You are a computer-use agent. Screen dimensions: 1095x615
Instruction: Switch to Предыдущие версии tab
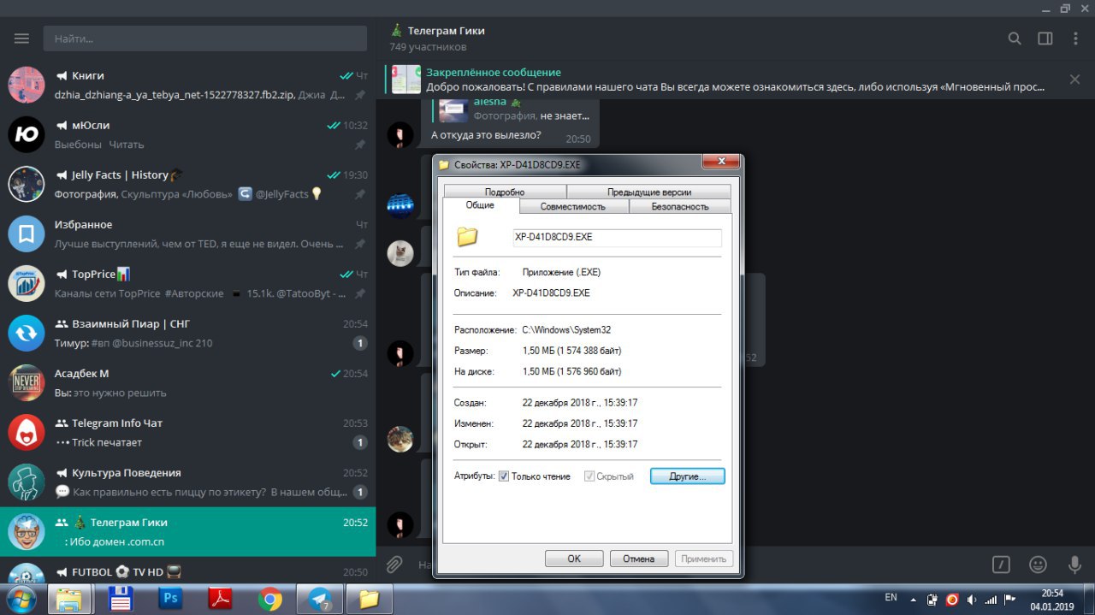coord(649,192)
